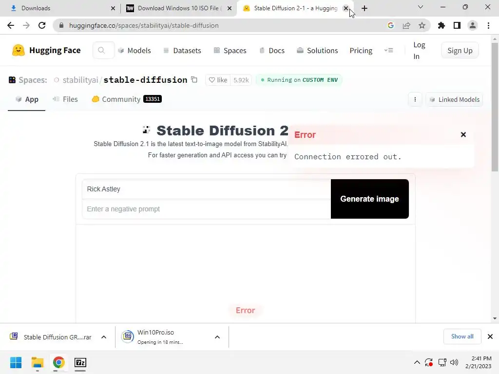Click the negative prompt input field

(x=207, y=209)
